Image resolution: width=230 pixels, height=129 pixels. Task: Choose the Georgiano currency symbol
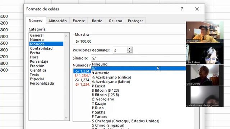[138, 99]
